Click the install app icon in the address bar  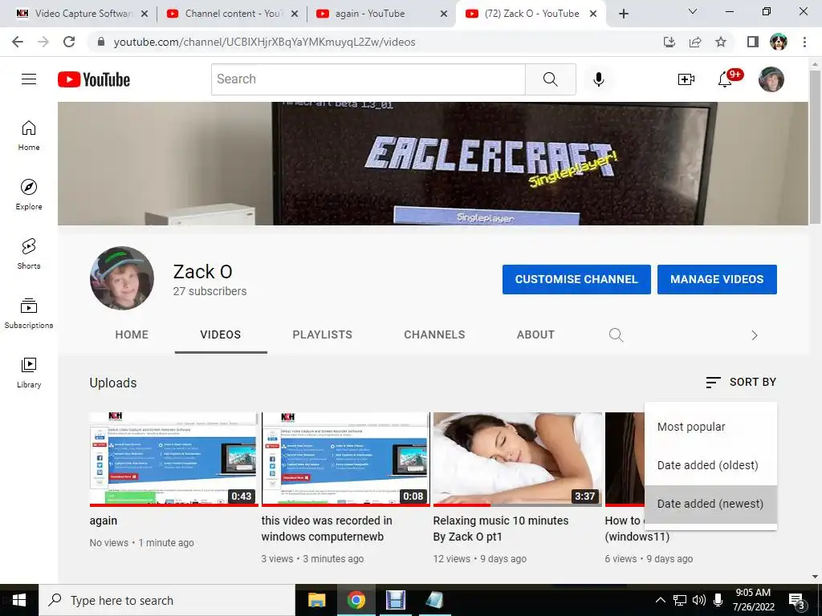669,42
